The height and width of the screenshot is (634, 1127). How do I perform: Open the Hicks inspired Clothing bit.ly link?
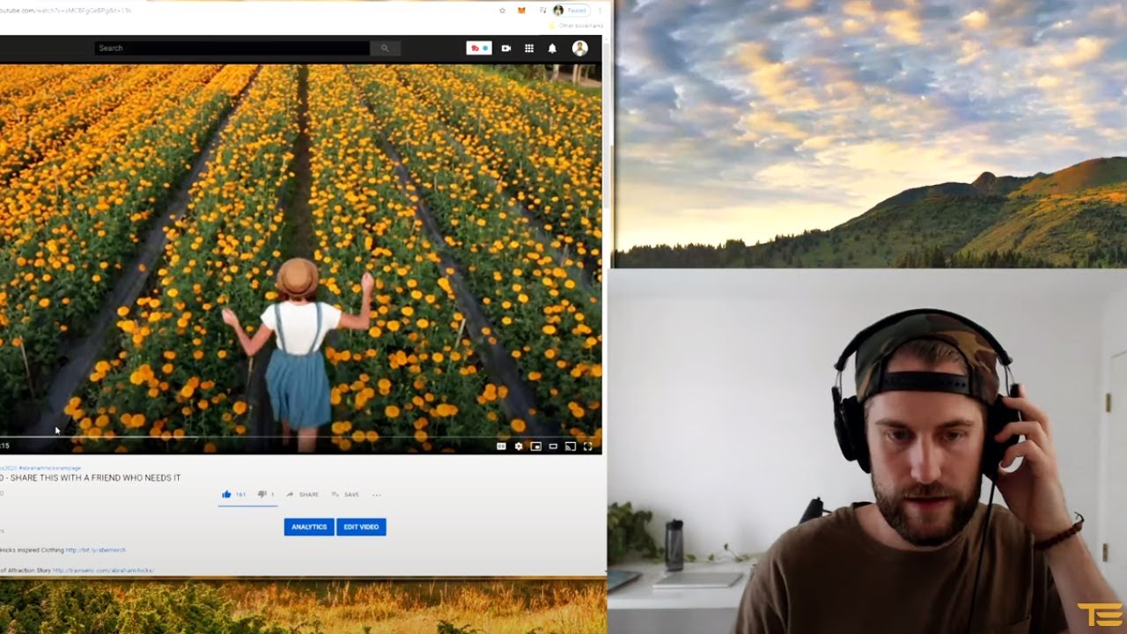pos(95,550)
